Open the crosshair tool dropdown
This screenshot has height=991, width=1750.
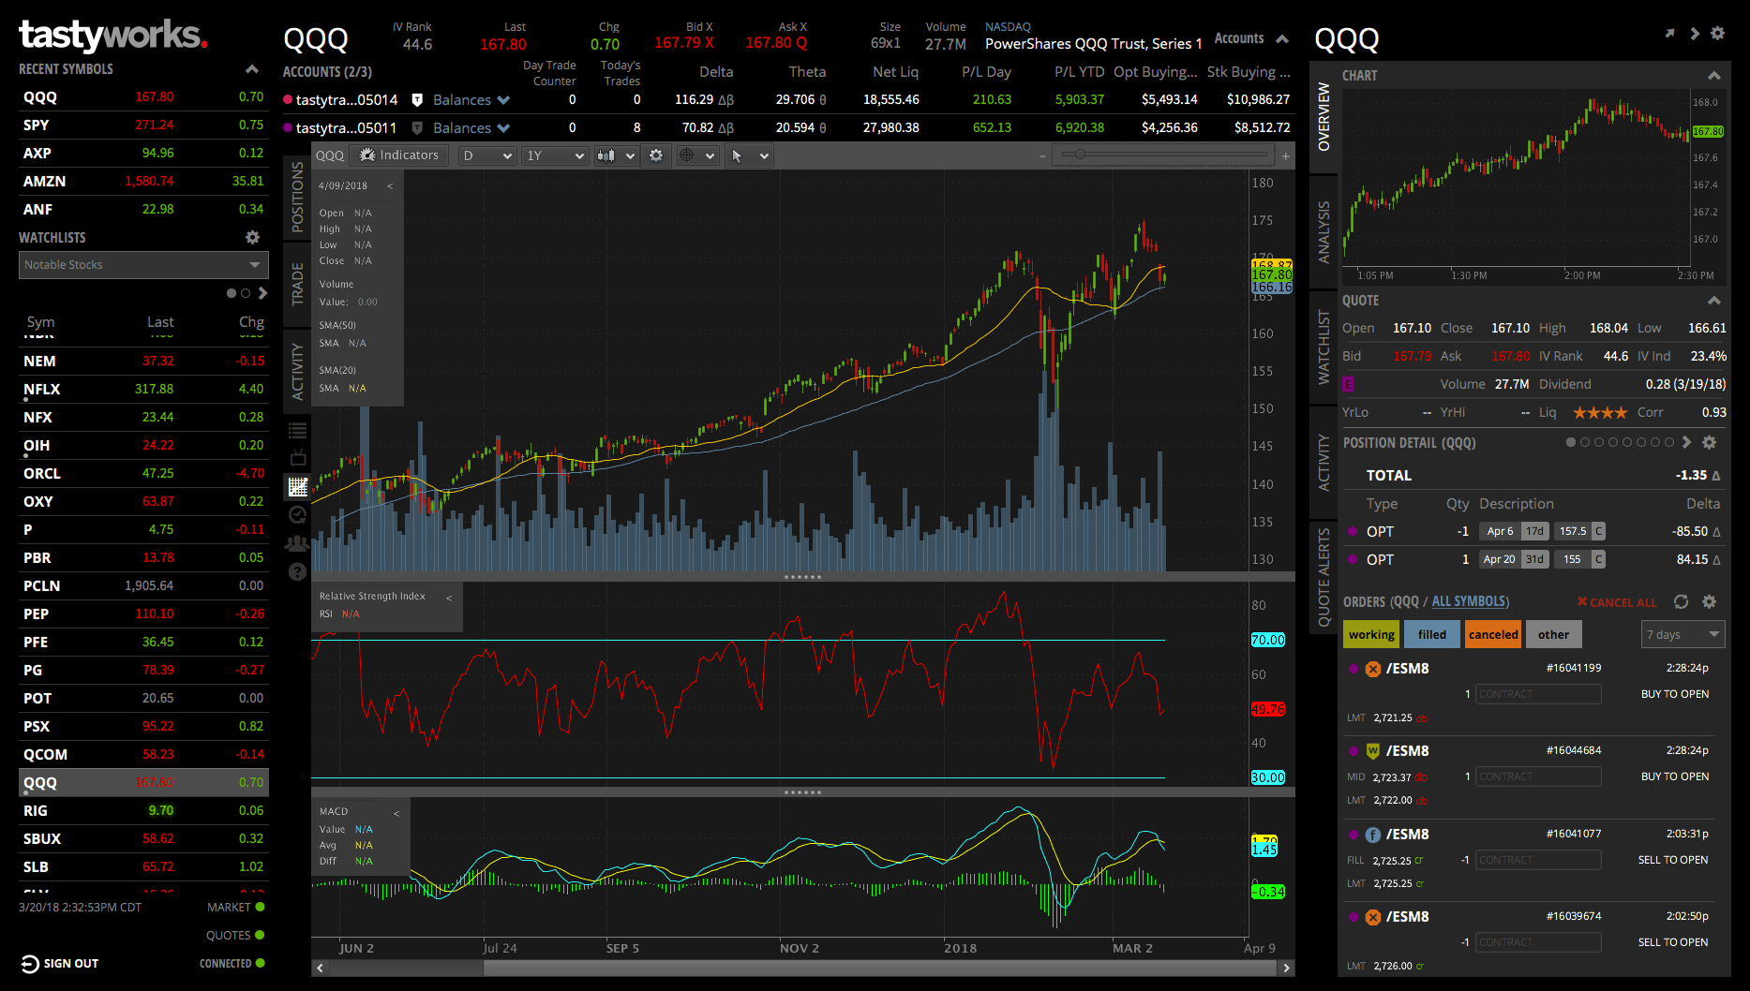[697, 155]
